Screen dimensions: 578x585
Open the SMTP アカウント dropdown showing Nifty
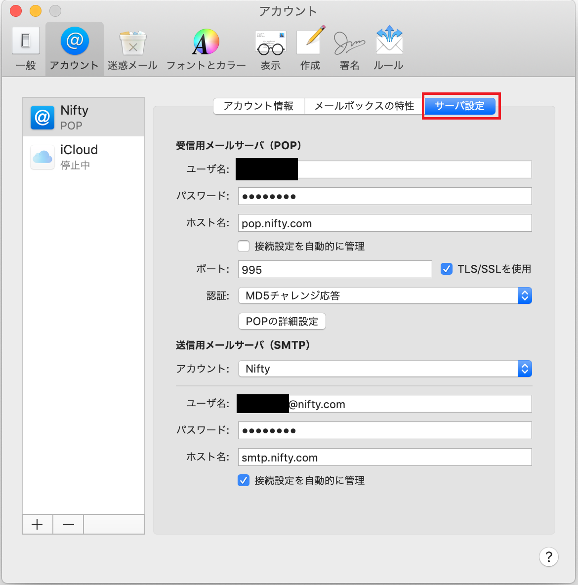coord(385,369)
